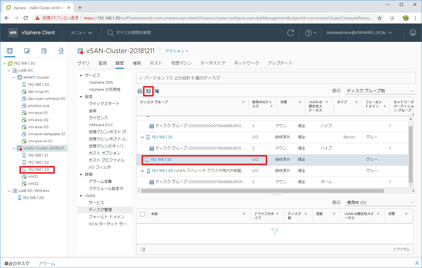Open the 192.168.1.33 host link in the table
422x268 pixels.
[x=161, y=160]
